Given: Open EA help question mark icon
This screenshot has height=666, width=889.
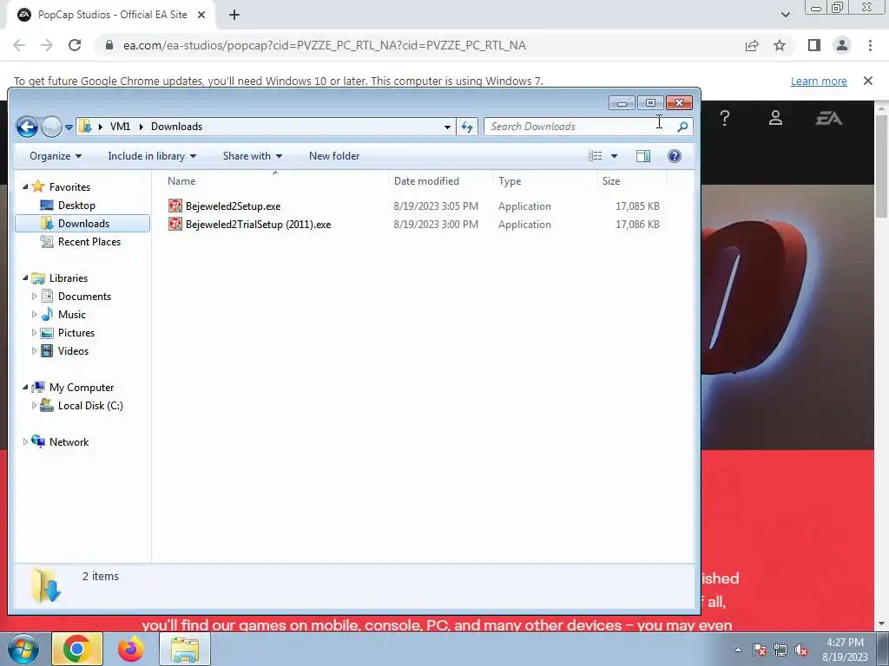Looking at the screenshot, I should click(x=725, y=118).
